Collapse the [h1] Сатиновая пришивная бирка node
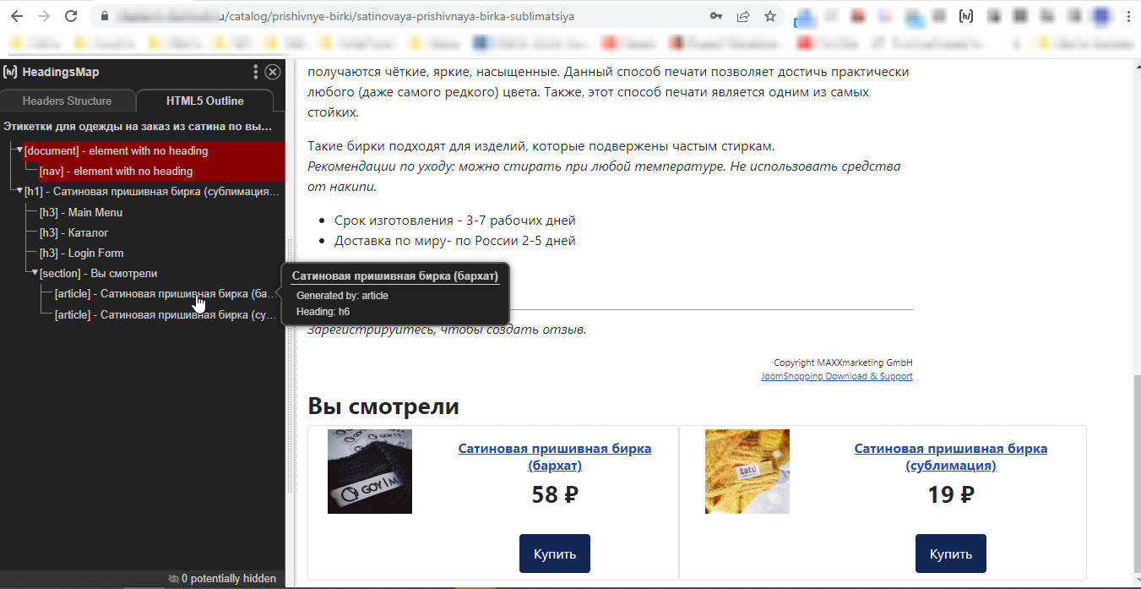This screenshot has width=1141, height=589. (x=19, y=191)
